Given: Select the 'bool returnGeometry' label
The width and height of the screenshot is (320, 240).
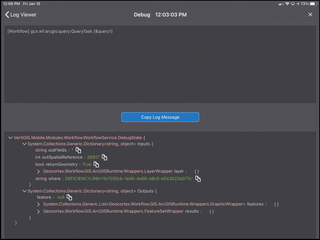Looking at the screenshot, I should (x=56, y=165).
